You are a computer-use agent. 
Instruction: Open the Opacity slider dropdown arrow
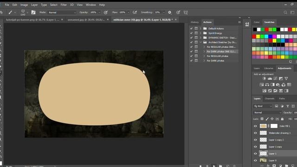(99, 13)
